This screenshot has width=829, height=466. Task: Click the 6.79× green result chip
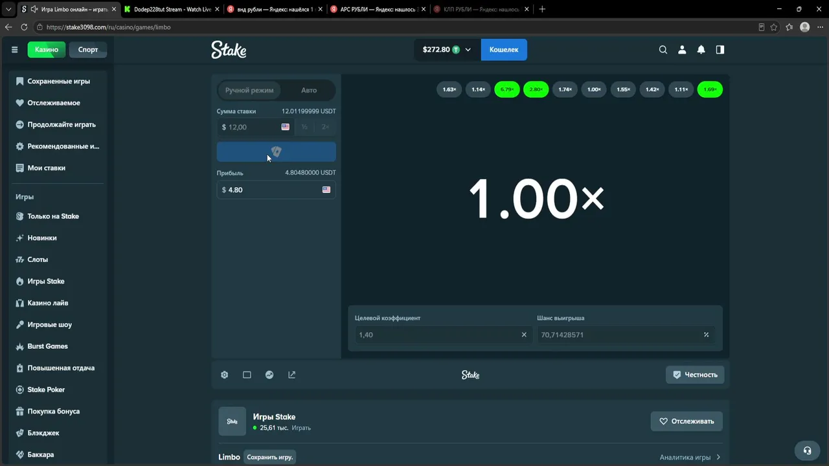(x=507, y=89)
